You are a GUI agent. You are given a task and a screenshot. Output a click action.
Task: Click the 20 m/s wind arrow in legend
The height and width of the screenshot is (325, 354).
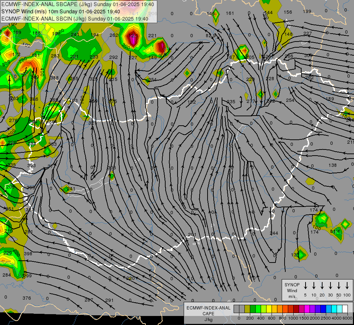click(x=322, y=286)
